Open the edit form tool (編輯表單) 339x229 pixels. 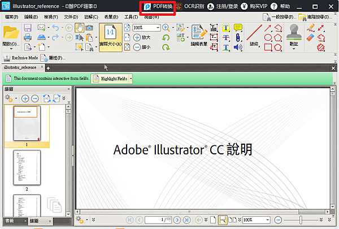pyautogui.click(x=199, y=35)
